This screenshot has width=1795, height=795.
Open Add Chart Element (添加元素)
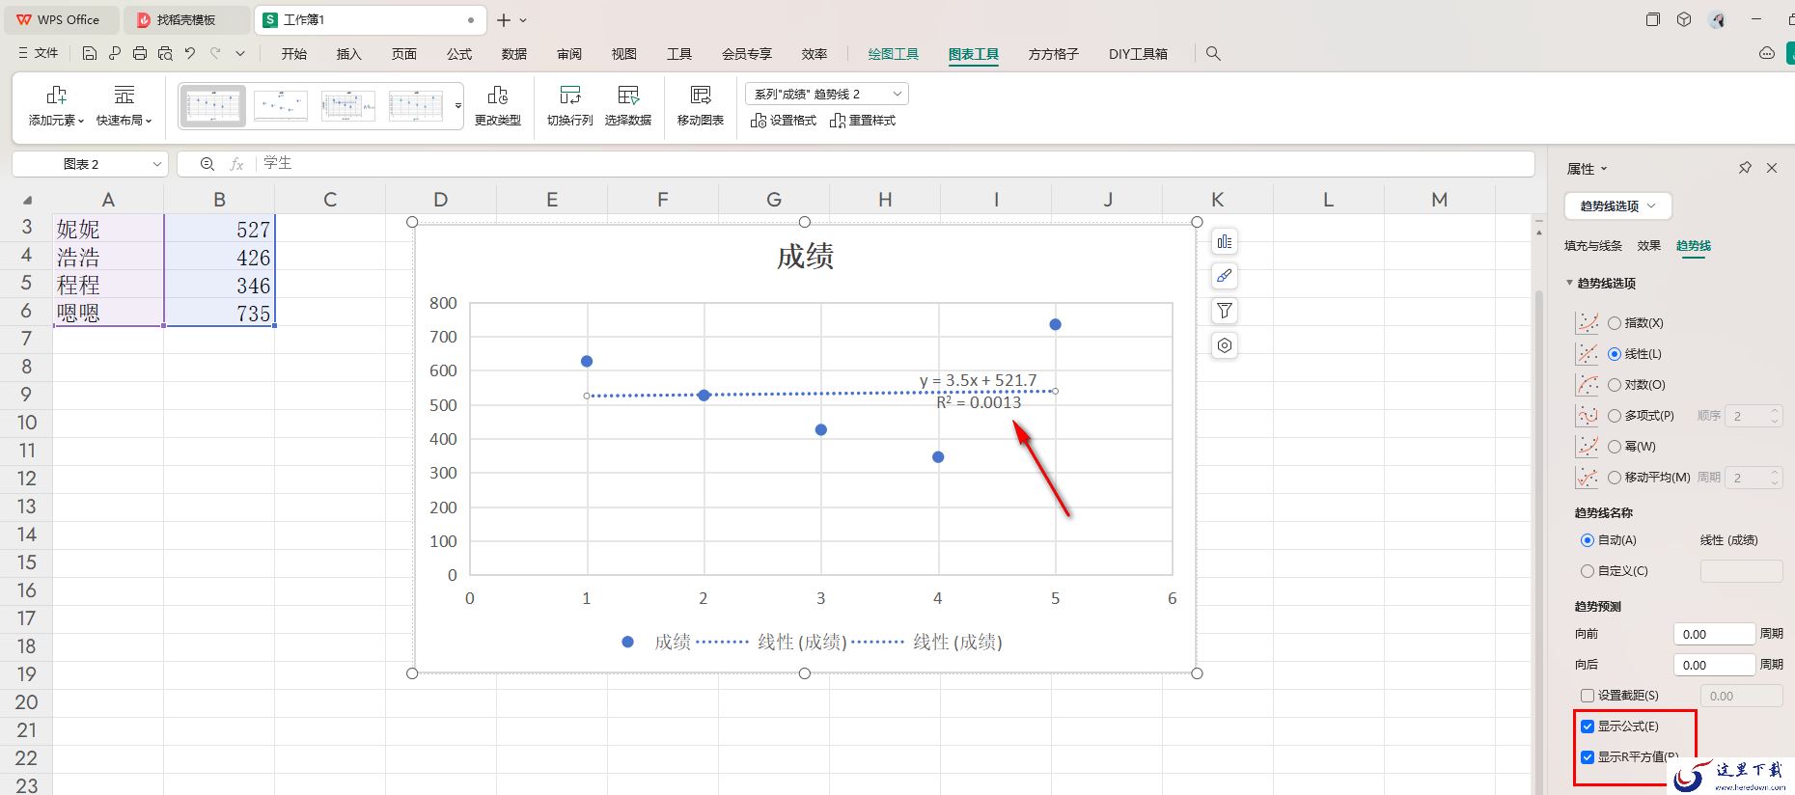click(56, 106)
